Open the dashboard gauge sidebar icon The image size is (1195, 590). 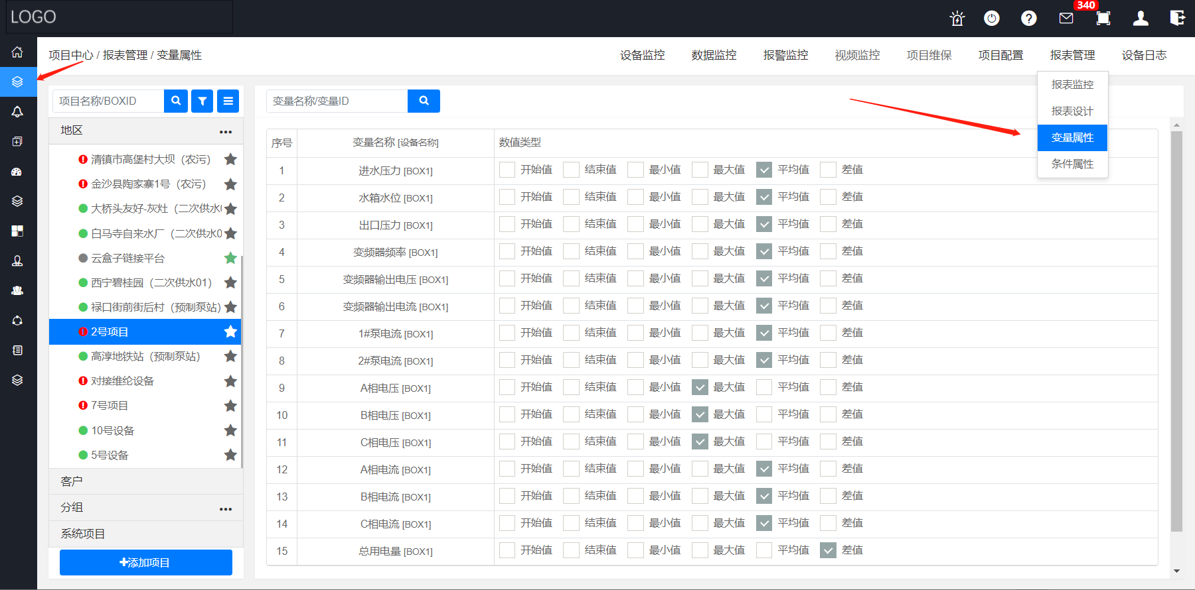coord(18,171)
